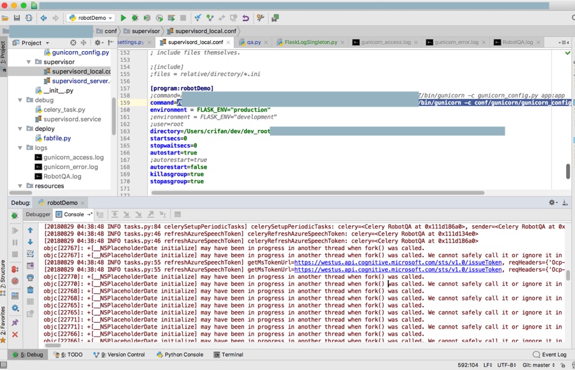The height and width of the screenshot is (370, 575).
Task: Pin the debug tab with pushpin icon
Action: (x=15, y=323)
